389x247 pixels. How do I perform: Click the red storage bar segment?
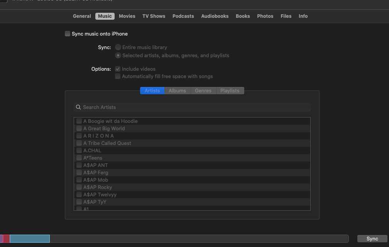6,238
